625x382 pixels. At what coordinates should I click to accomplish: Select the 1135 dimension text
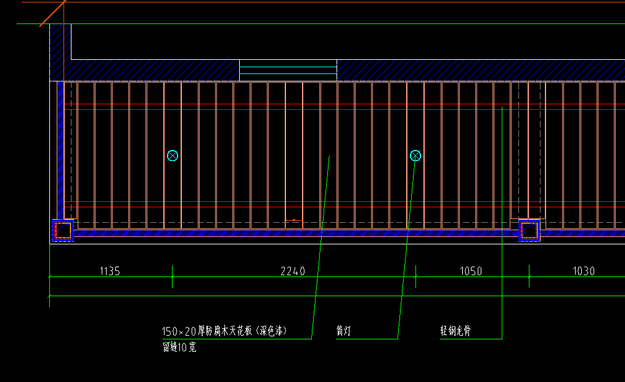(110, 271)
